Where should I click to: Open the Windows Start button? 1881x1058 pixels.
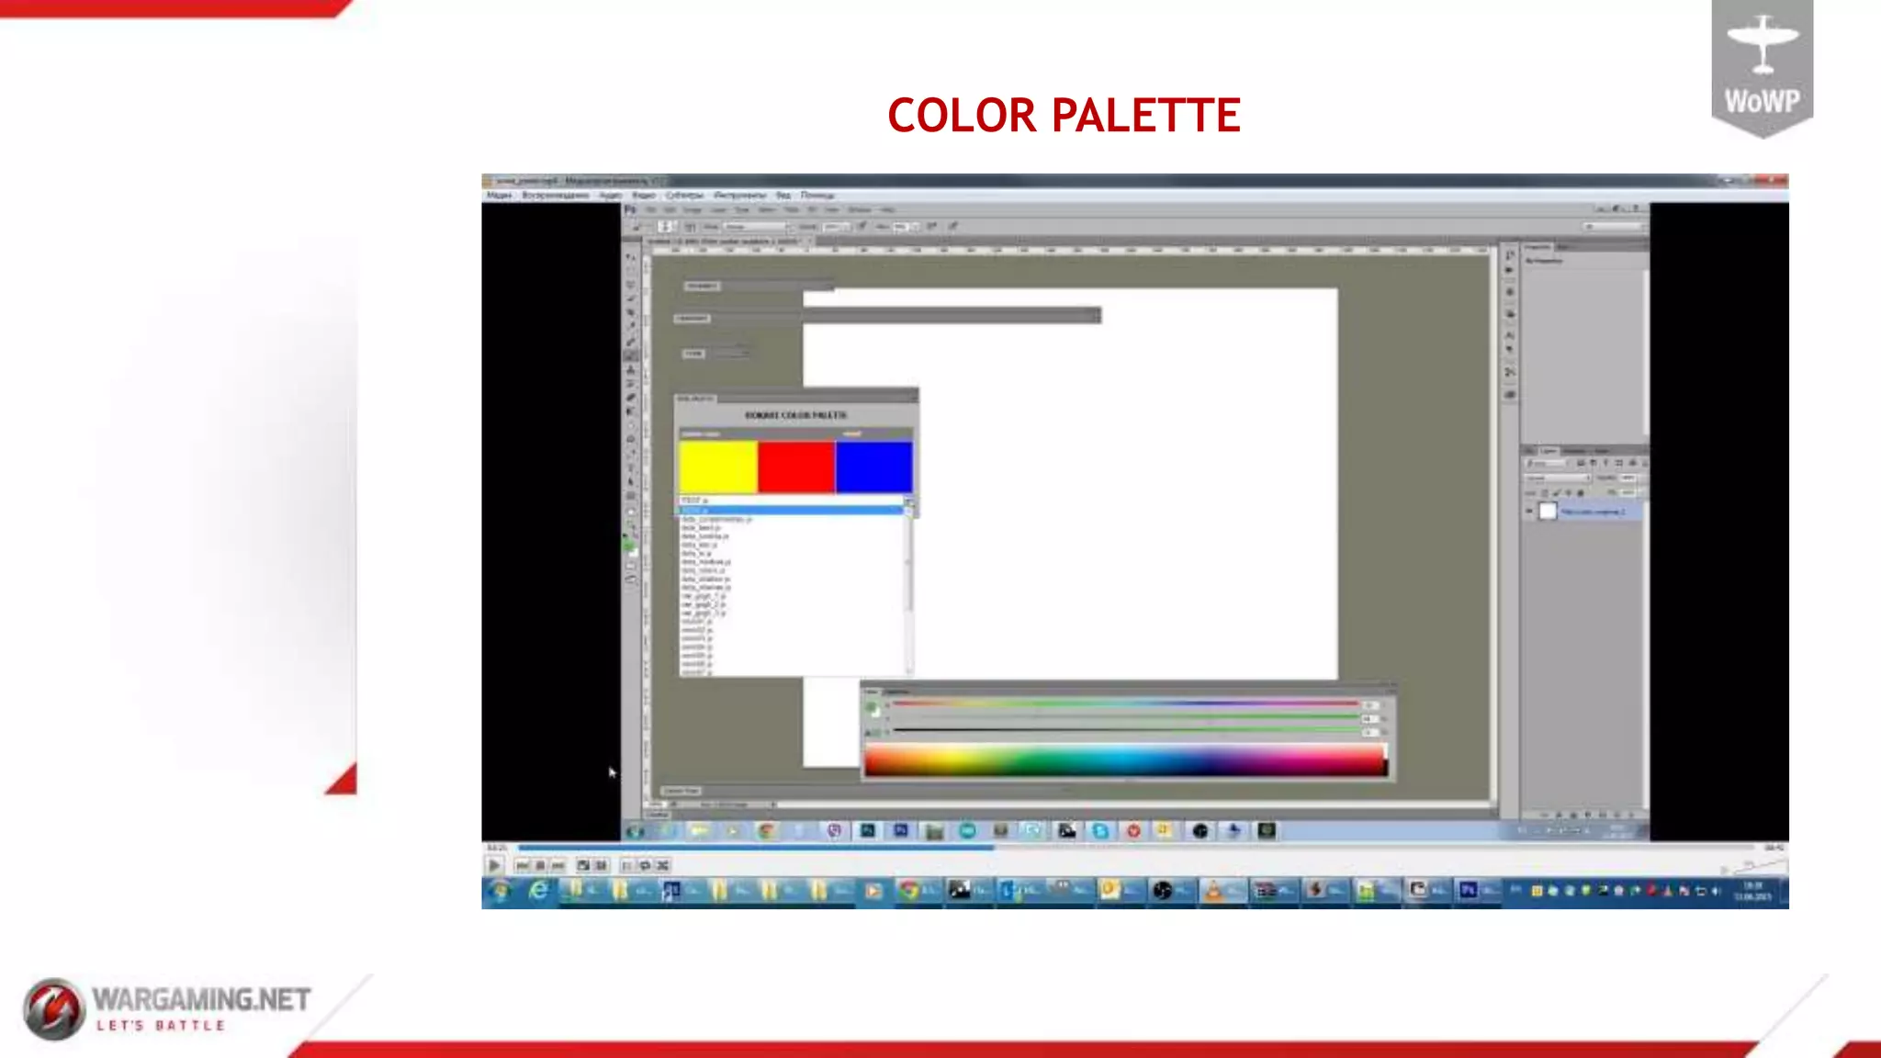(x=501, y=890)
